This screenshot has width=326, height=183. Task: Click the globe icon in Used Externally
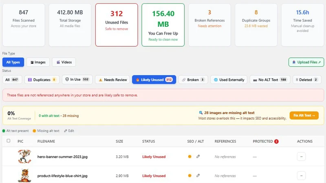(x=216, y=80)
